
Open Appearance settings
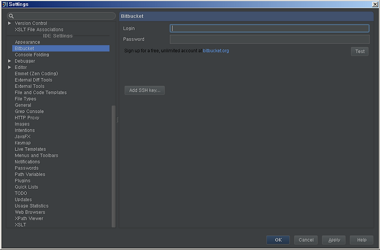(27, 42)
